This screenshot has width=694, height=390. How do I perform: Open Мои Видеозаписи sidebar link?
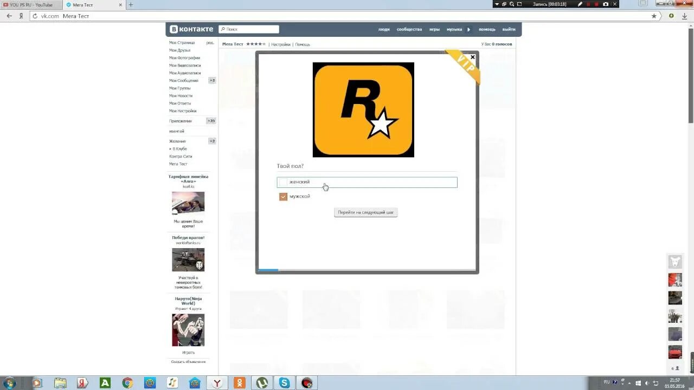[x=185, y=66]
